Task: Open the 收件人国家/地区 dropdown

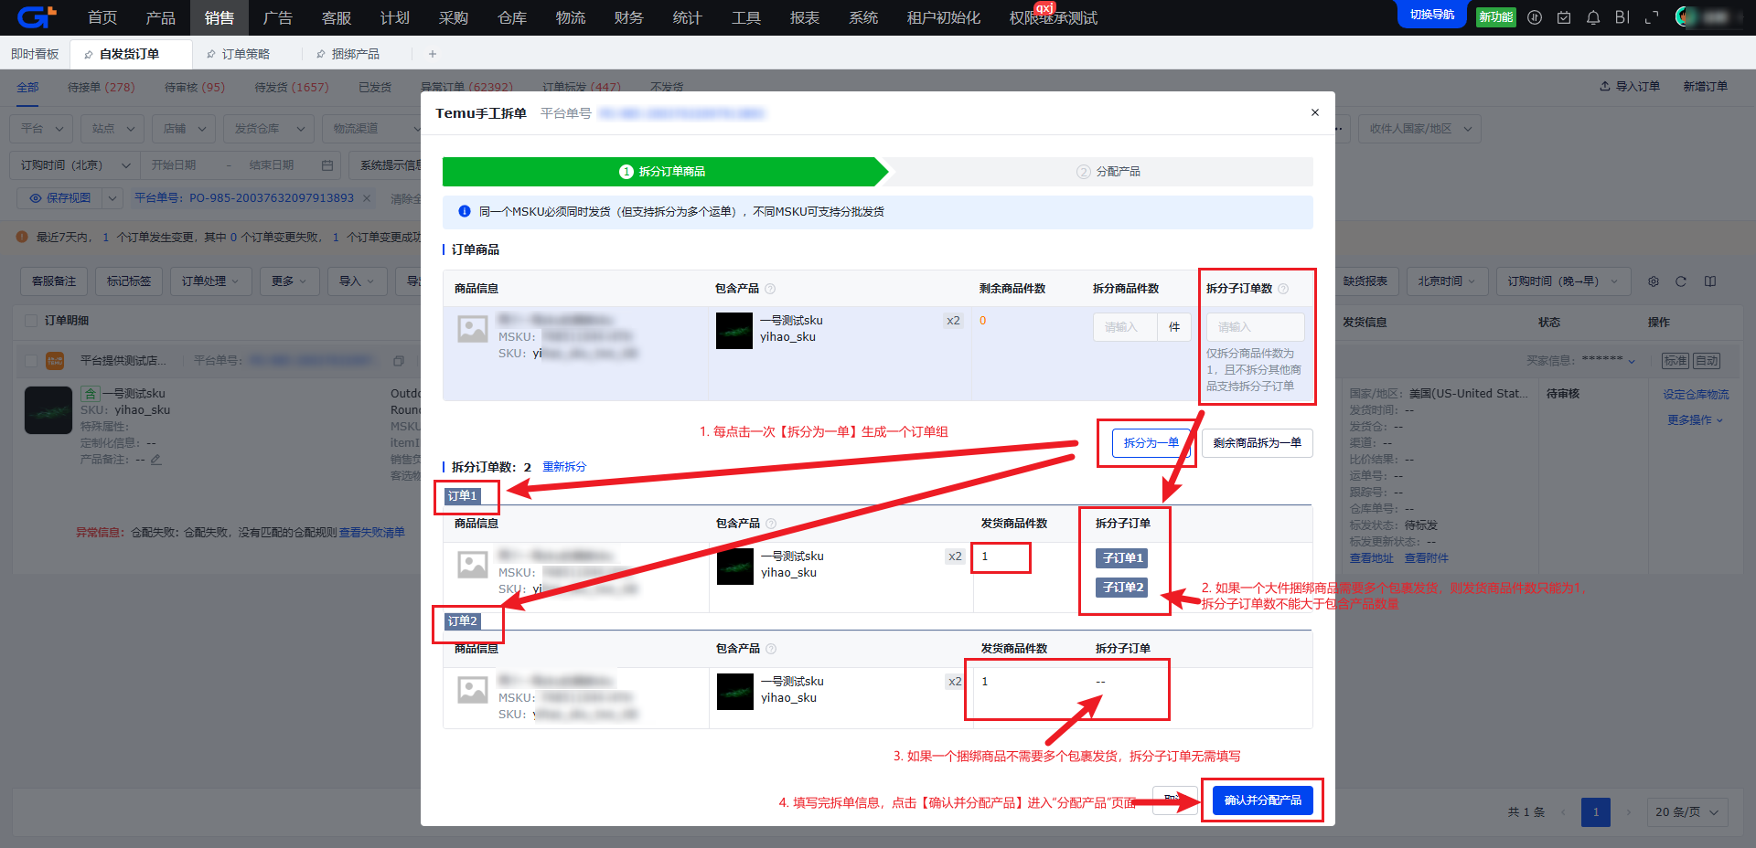Action: pos(1419,129)
